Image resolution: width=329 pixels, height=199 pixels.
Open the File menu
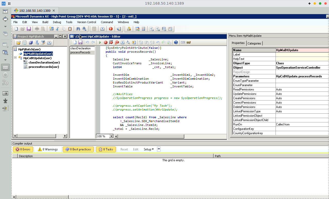click(15, 22)
